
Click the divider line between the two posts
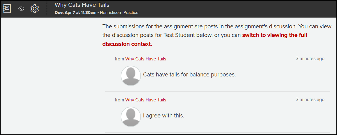[x=218, y=92]
